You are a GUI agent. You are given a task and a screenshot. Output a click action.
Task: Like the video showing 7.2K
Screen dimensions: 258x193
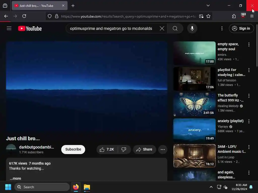coord(107,149)
